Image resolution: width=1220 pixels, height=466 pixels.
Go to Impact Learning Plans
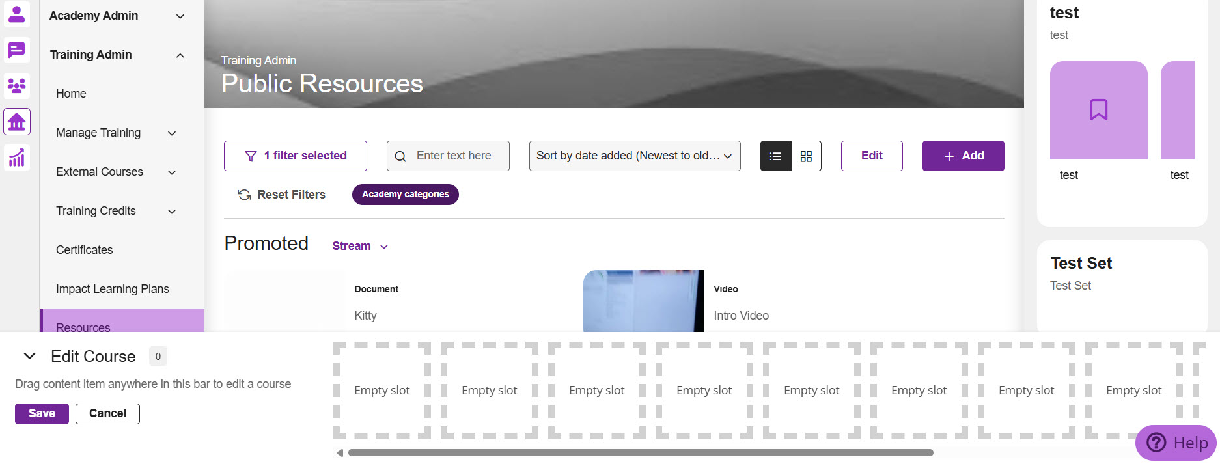pyautogui.click(x=112, y=289)
